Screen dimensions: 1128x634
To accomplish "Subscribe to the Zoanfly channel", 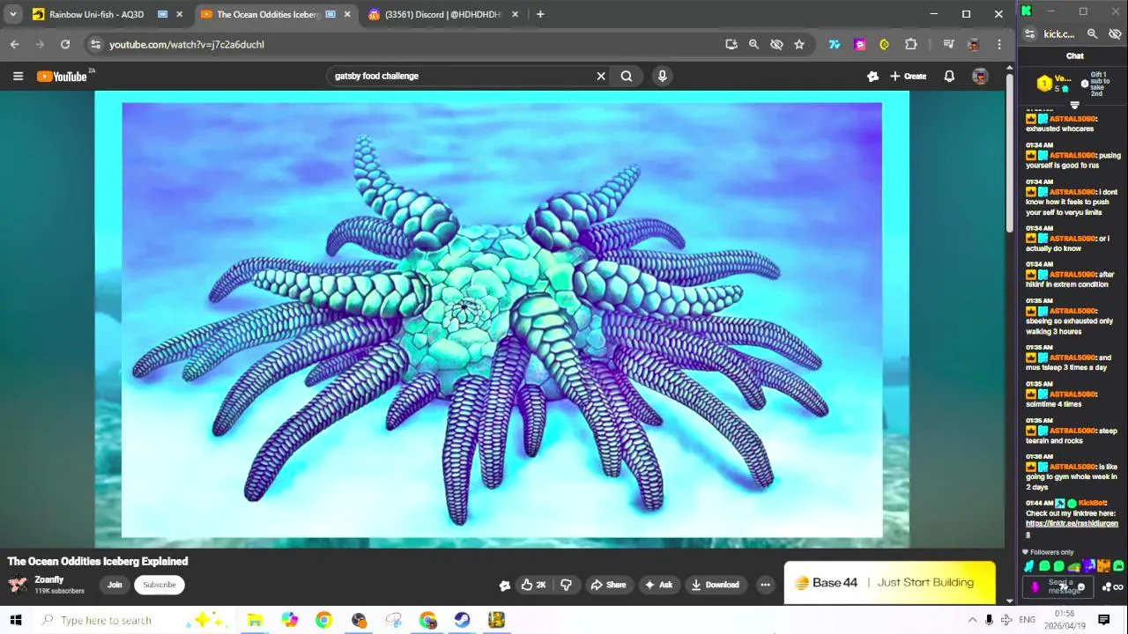I will tap(160, 585).
